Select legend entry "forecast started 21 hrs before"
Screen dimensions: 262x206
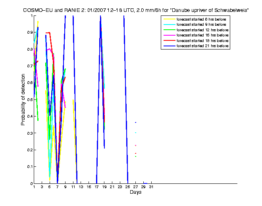pyautogui.click(x=202, y=46)
